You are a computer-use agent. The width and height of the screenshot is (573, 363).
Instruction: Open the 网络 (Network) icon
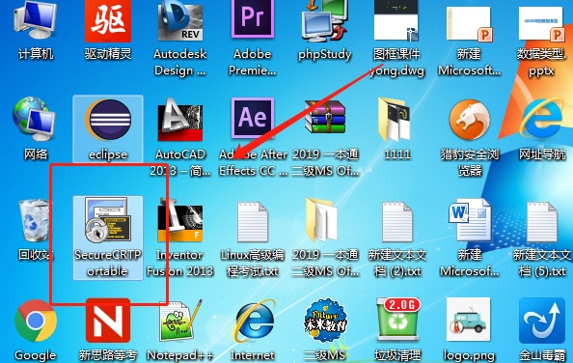pos(35,119)
